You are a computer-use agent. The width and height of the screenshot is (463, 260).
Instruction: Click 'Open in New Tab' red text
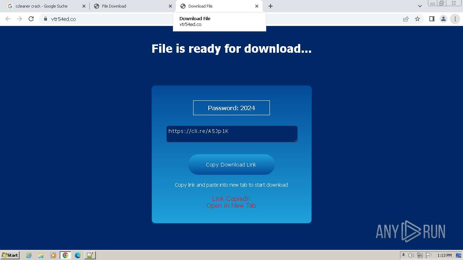tap(231, 205)
